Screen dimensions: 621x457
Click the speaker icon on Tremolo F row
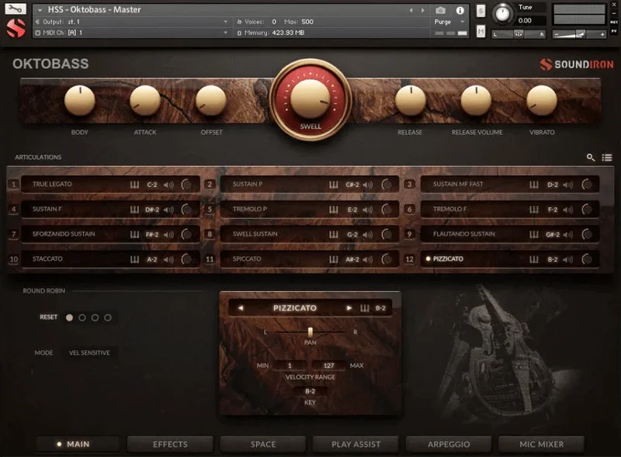pyautogui.click(x=568, y=209)
